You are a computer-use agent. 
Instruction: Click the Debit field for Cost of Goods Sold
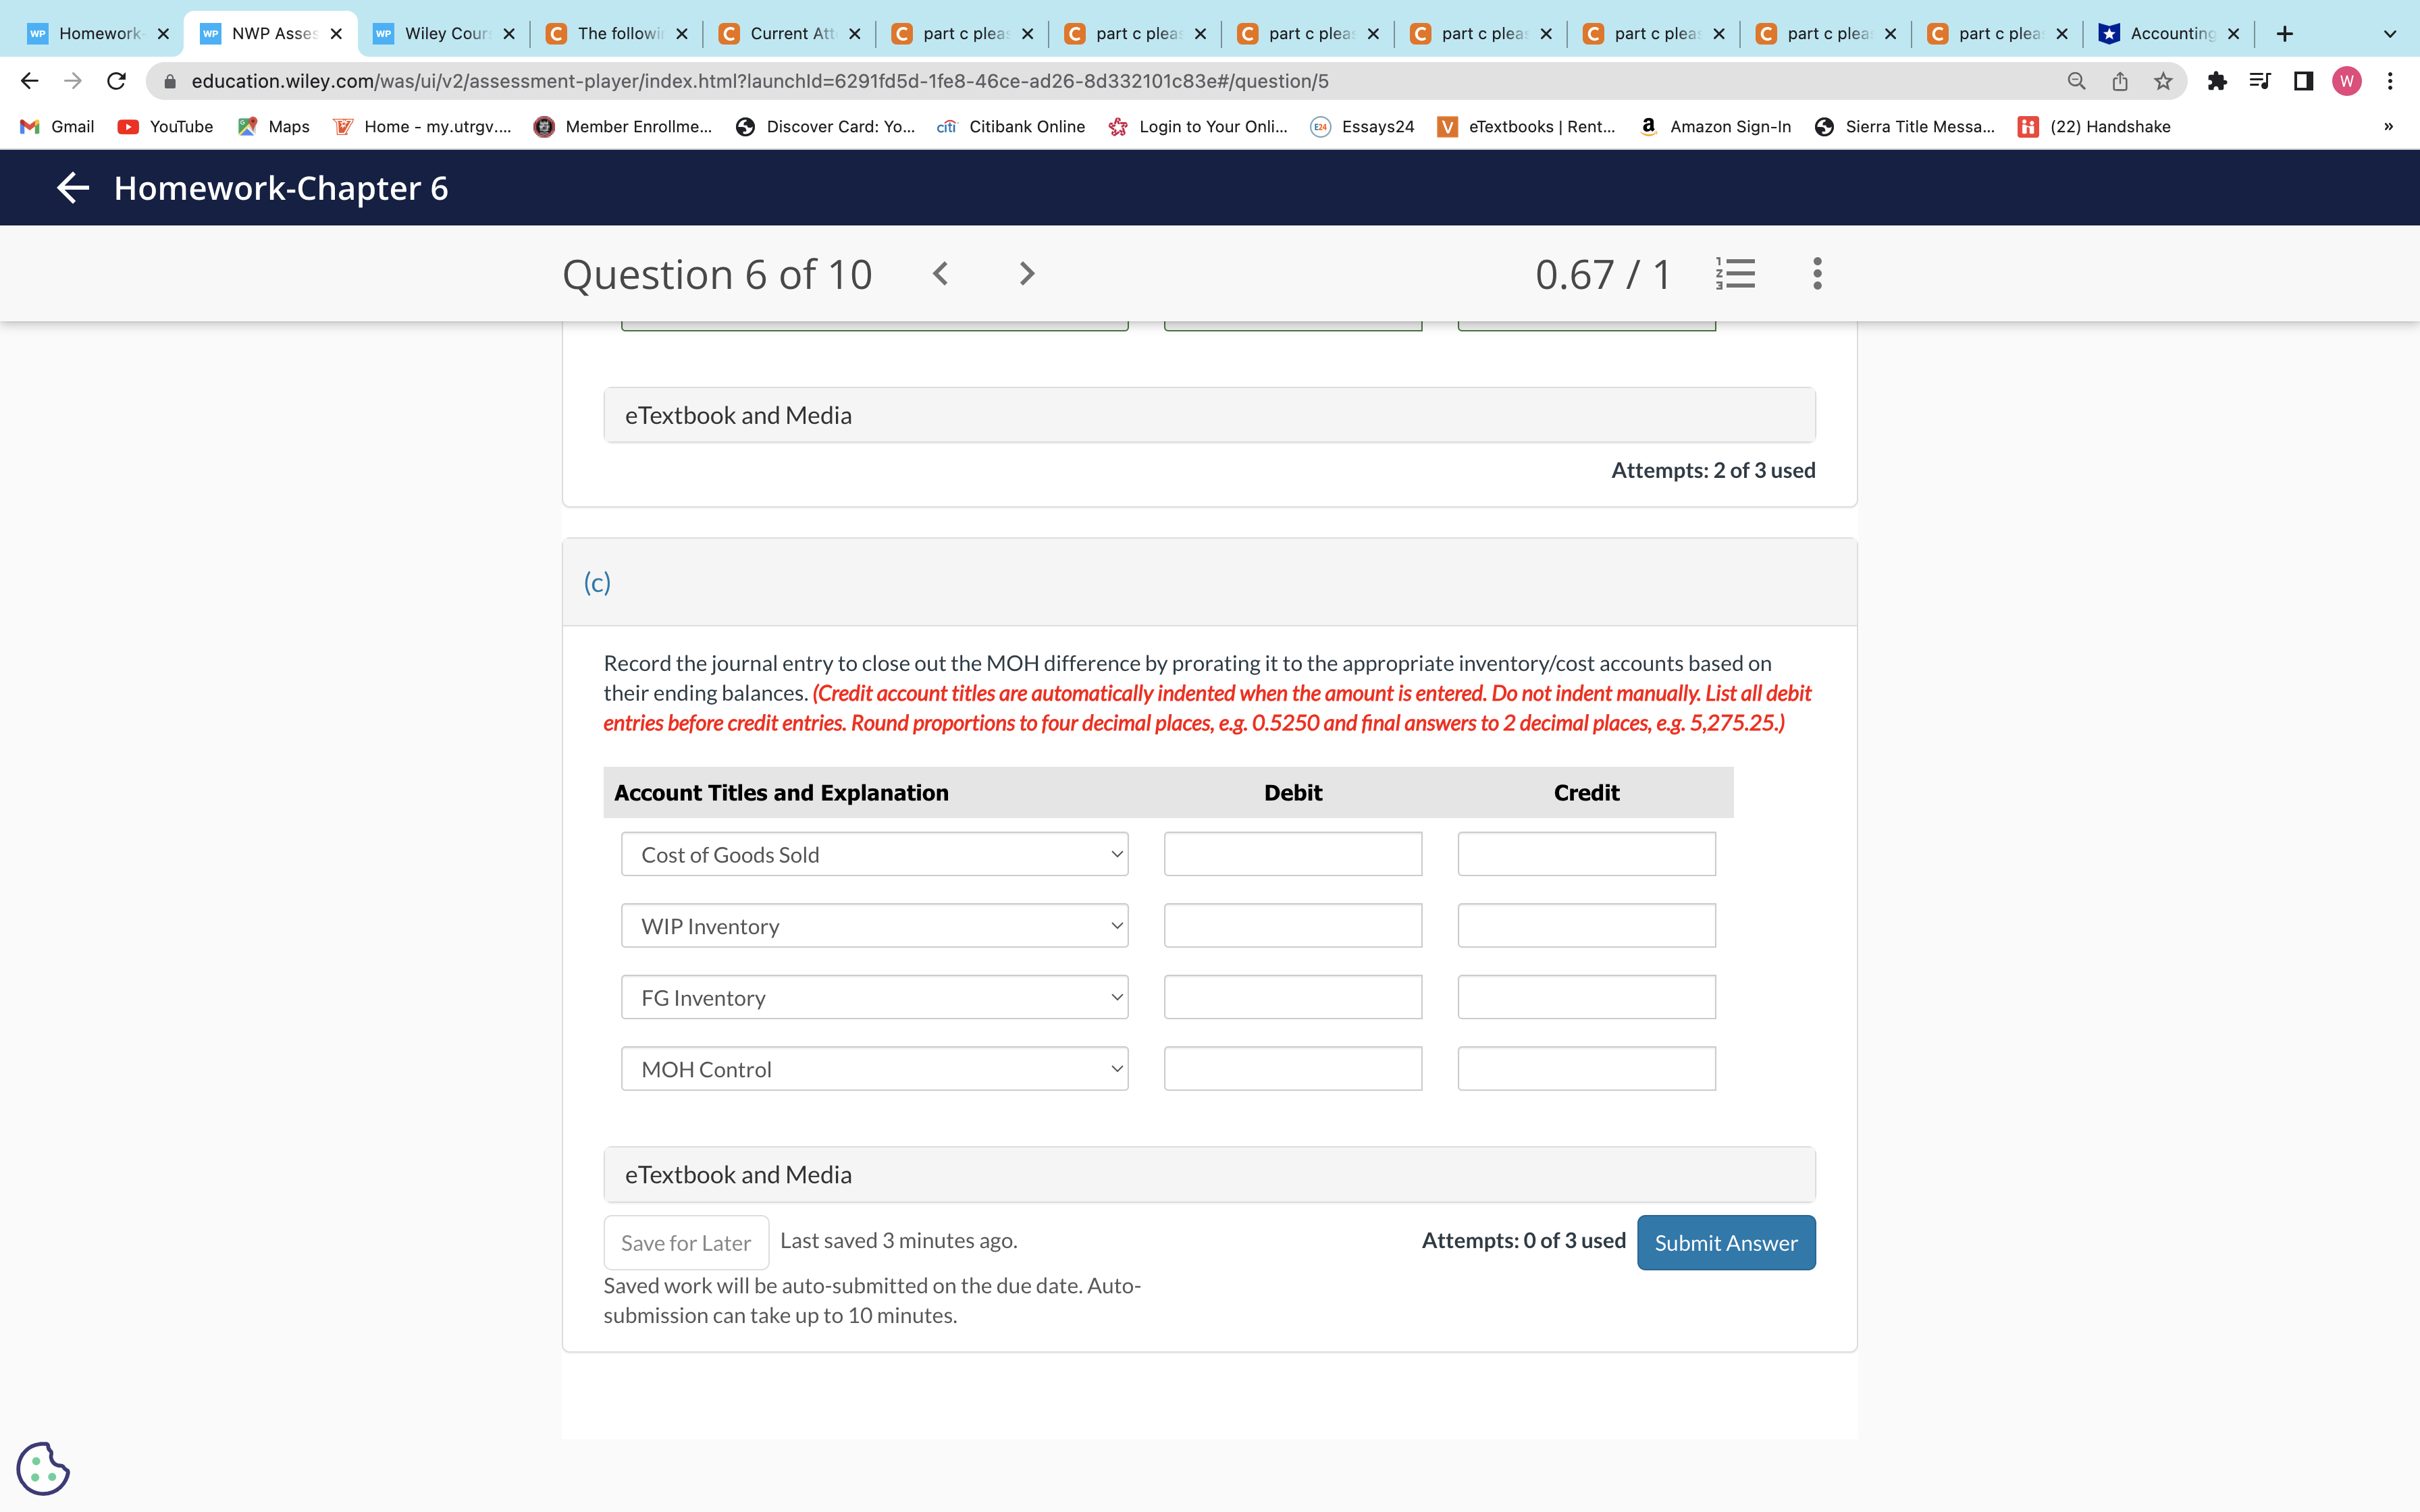click(1292, 855)
